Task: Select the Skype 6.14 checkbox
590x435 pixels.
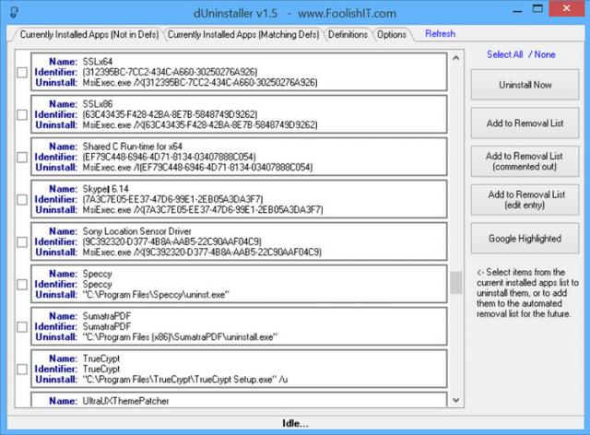Action: (22, 199)
